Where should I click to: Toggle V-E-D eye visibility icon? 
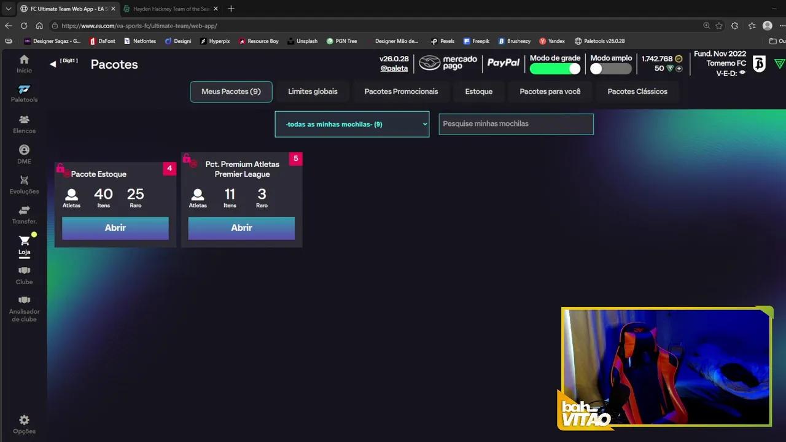pos(742,73)
